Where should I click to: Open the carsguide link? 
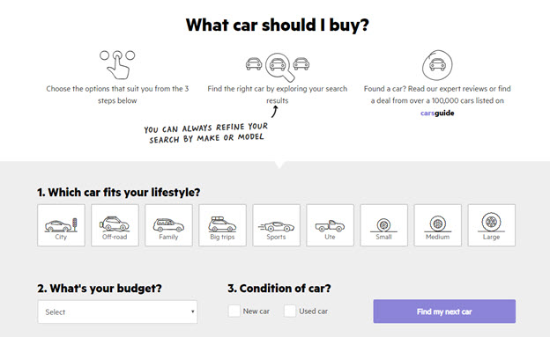tap(437, 113)
